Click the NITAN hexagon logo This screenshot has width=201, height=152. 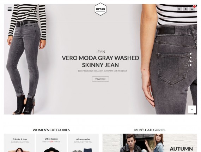click(x=100, y=9)
